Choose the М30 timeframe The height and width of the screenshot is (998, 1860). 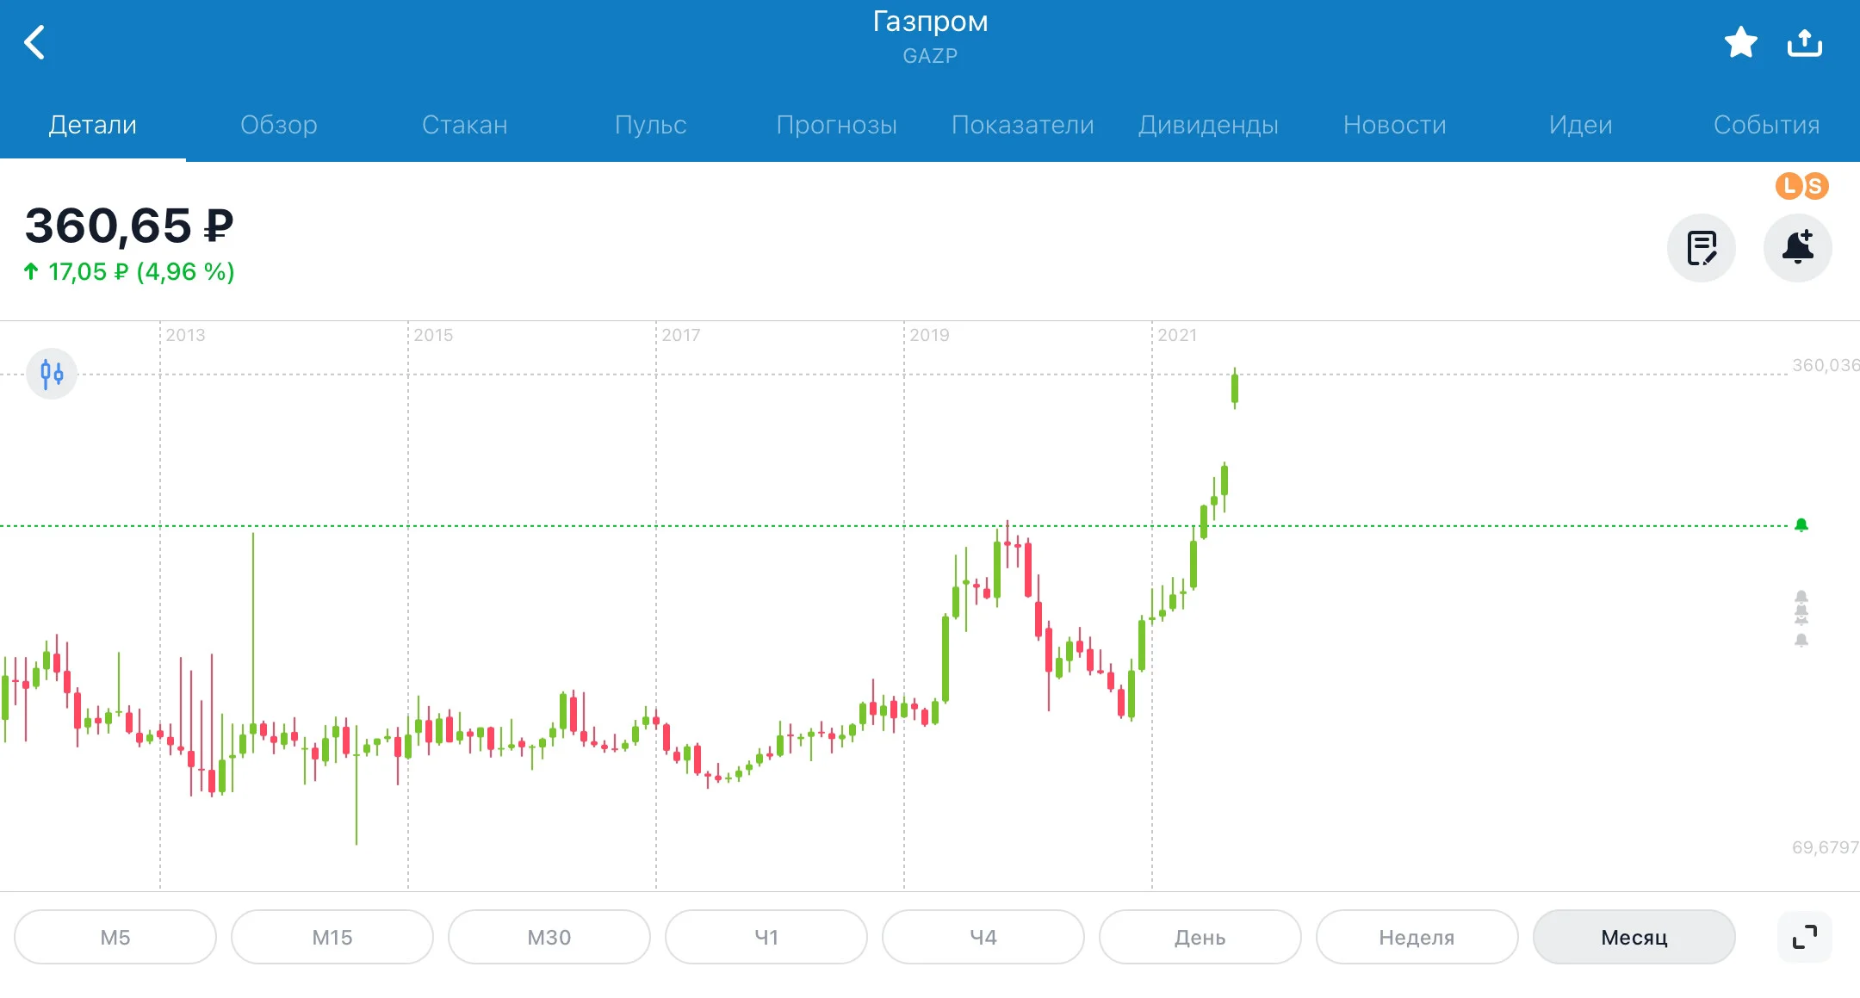[549, 937]
